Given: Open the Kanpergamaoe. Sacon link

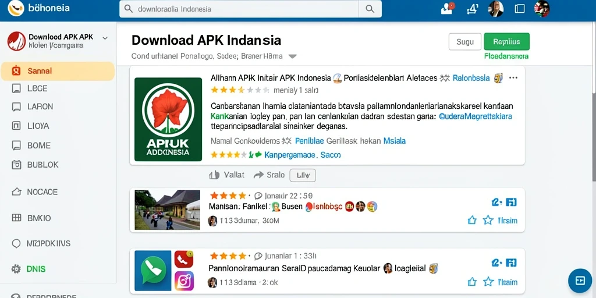Looking at the screenshot, I should pos(302,155).
